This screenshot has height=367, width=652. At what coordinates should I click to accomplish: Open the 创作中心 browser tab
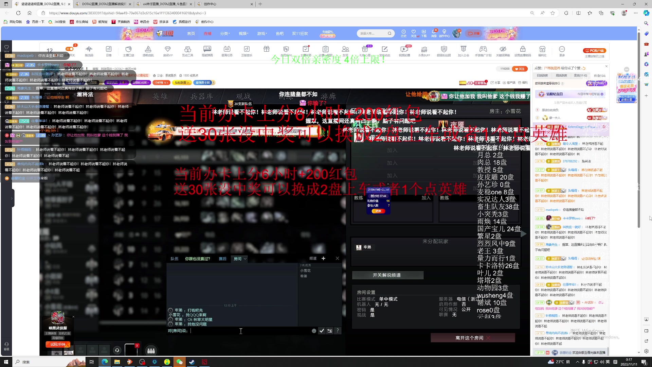coord(224,4)
